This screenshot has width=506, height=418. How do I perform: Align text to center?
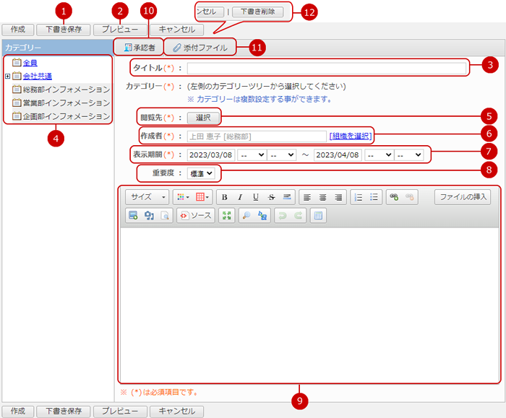[x=322, y=196]
